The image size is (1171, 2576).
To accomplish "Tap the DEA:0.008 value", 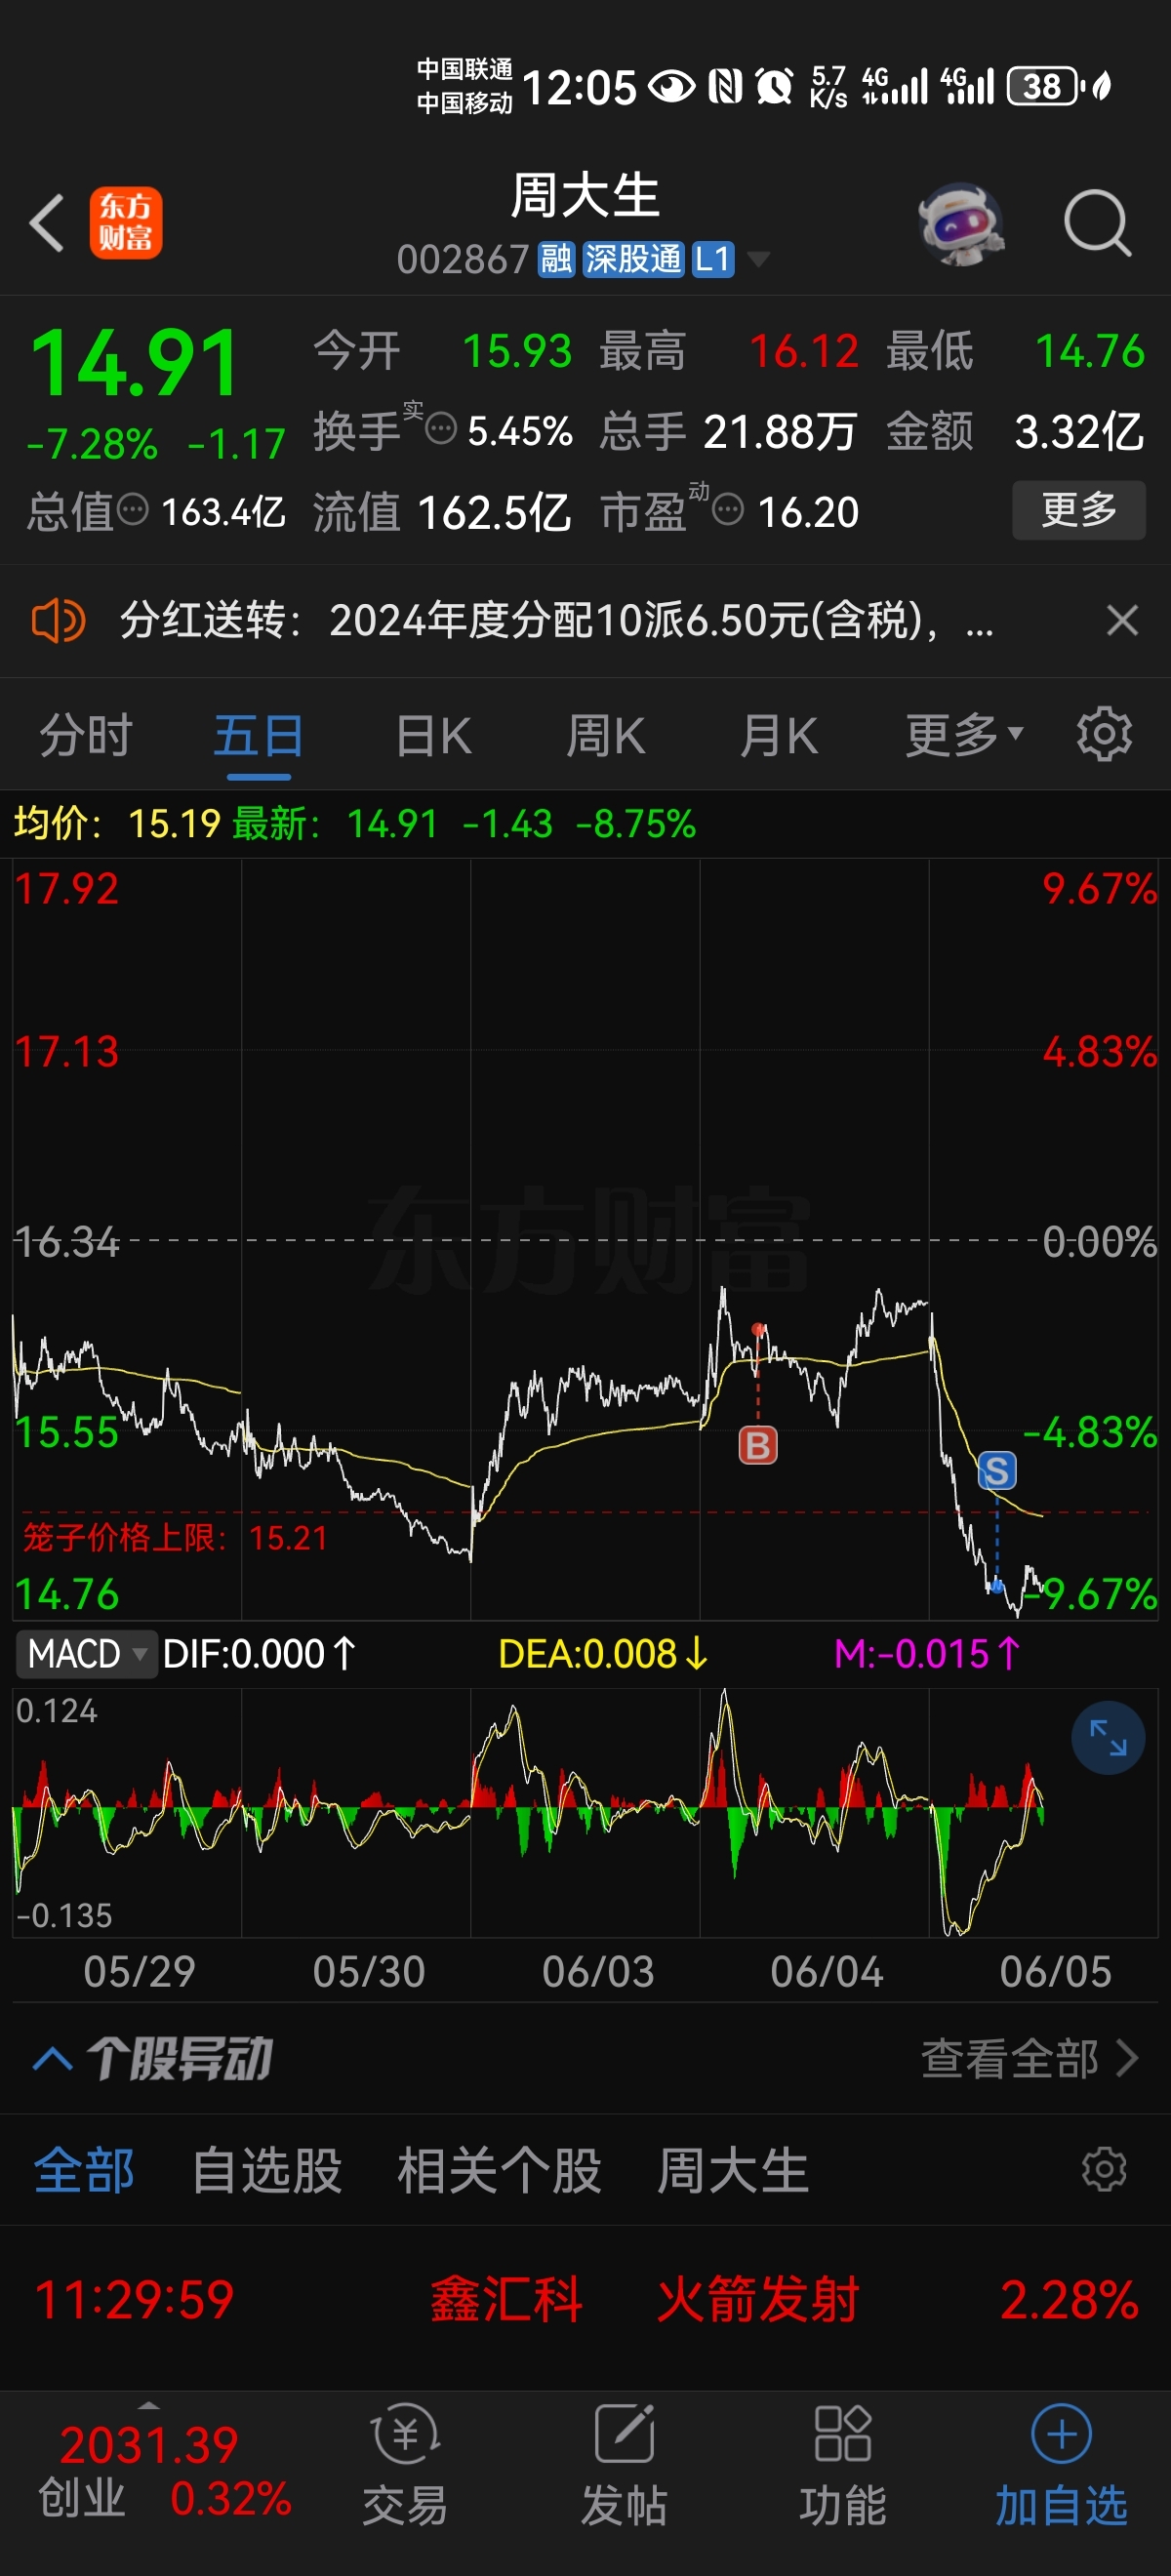I will (x=603, y=1654).
